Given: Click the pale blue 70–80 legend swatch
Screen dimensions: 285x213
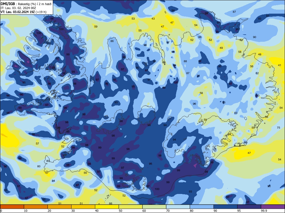Looking at the screenshot, I should point(178,207).
